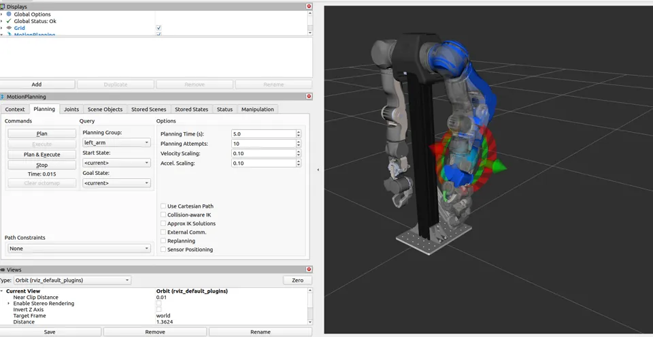Enable the Replanning checkbox
Viewport: 653px width, 337px height.
click(x=163, y=241)
